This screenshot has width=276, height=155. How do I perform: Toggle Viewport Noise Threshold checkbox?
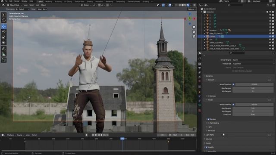coord(233,84)
